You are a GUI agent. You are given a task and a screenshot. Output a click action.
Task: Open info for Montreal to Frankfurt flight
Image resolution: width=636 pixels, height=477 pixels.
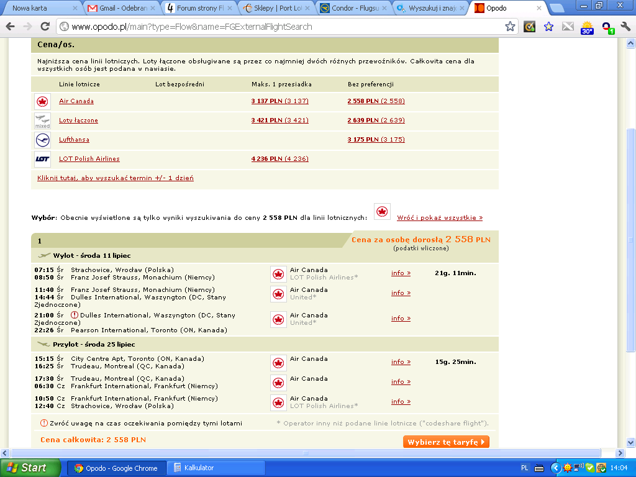401,382
